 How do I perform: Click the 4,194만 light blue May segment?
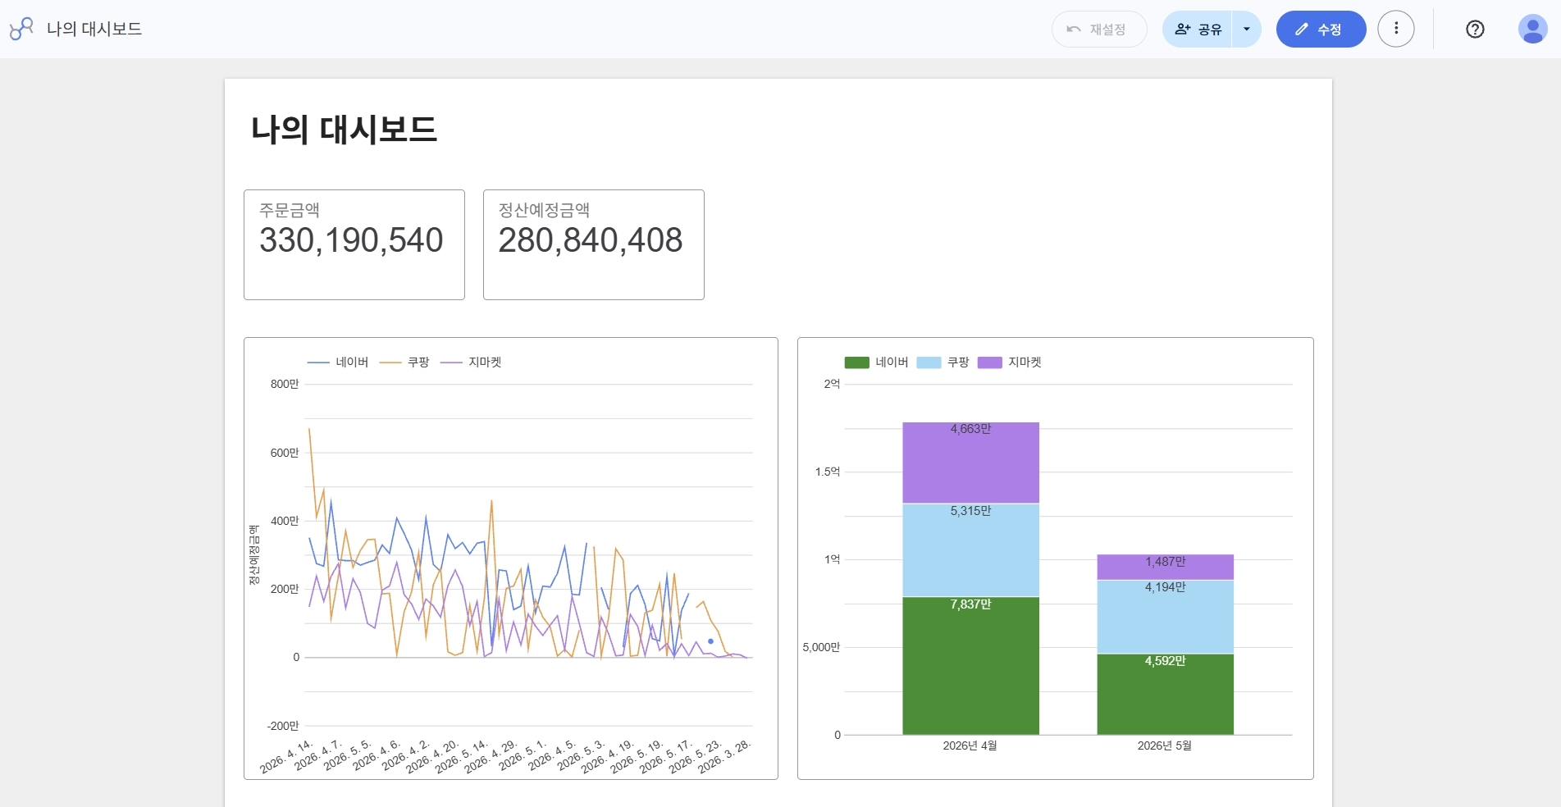1165,617
